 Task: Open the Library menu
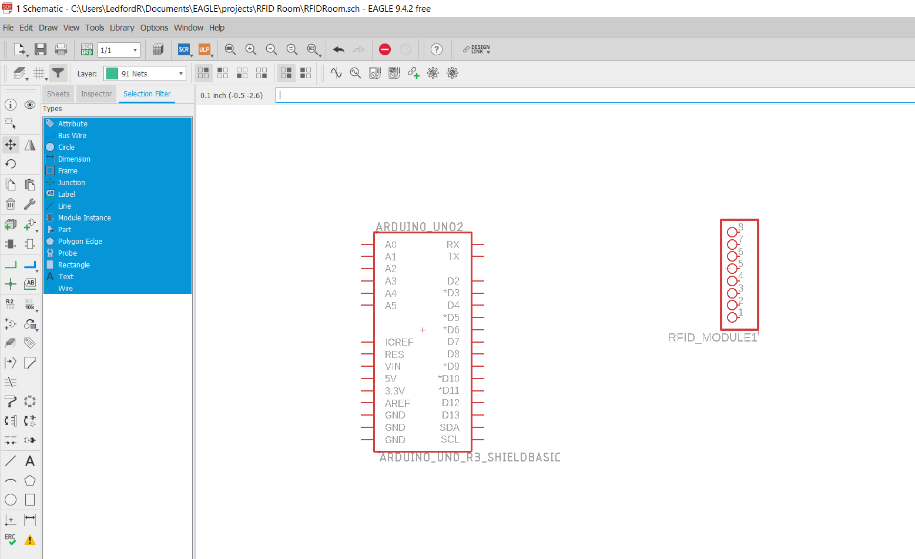coord(122,28)
